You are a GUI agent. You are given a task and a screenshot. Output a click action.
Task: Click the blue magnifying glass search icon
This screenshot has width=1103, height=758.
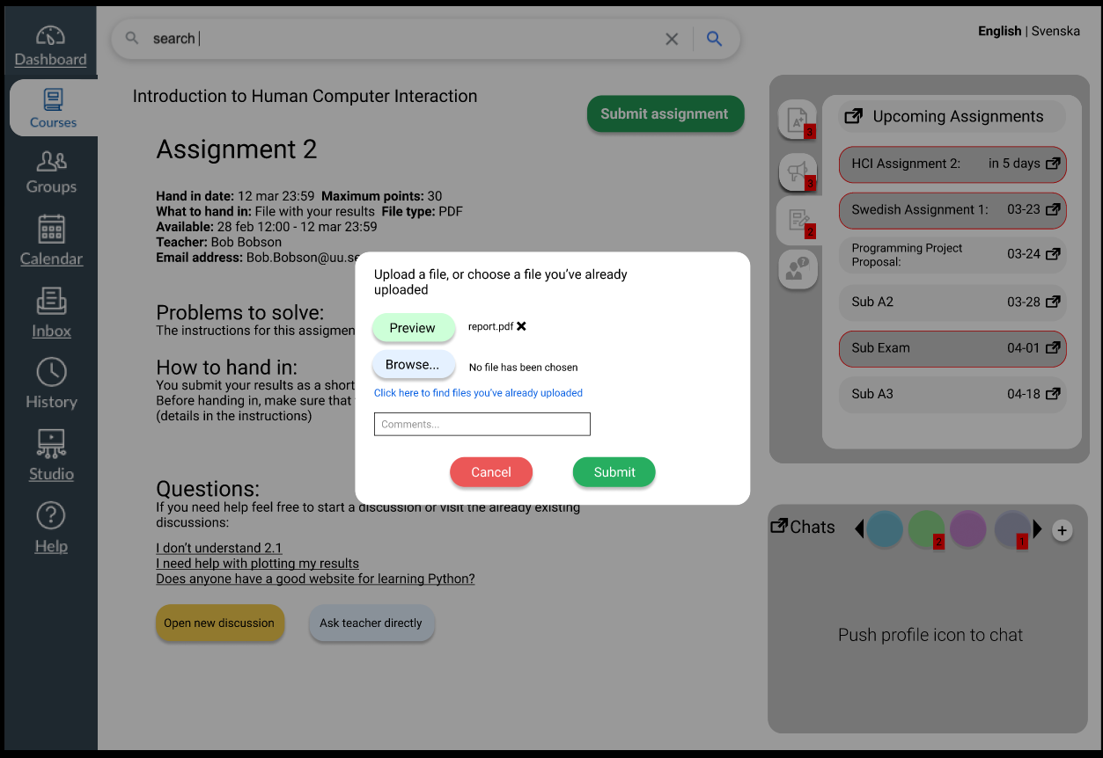714,38
